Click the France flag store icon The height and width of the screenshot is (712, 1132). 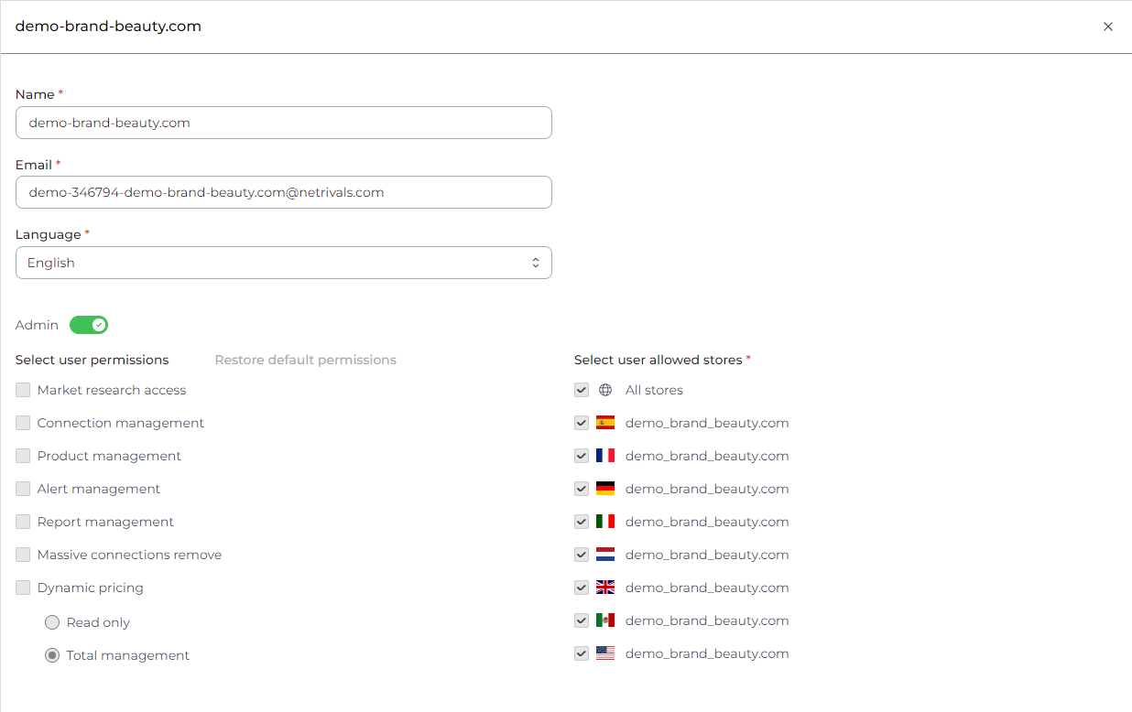[x=604, y=456]
